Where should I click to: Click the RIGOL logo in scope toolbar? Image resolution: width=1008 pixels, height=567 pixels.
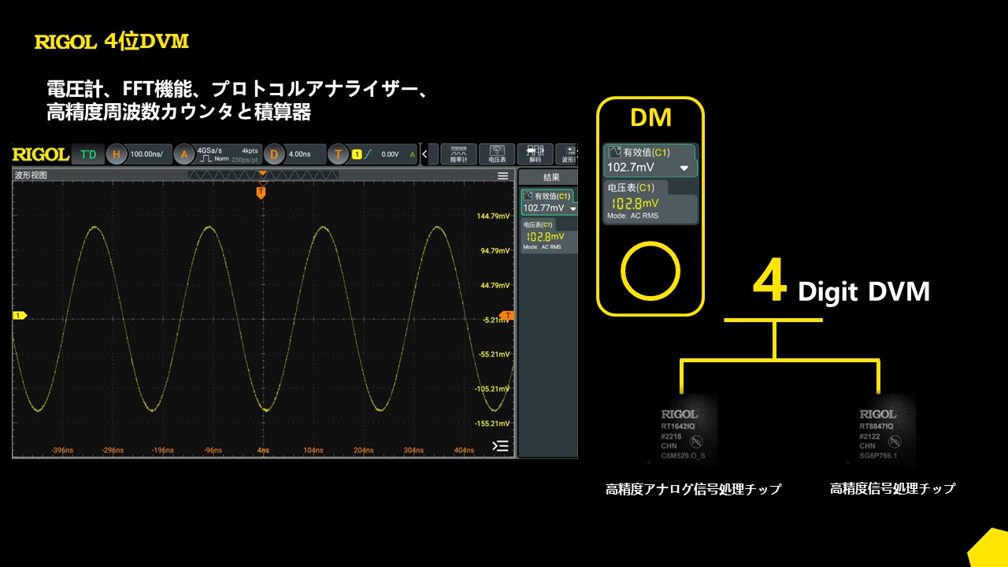pyautogui.click(x=40, y=154)
